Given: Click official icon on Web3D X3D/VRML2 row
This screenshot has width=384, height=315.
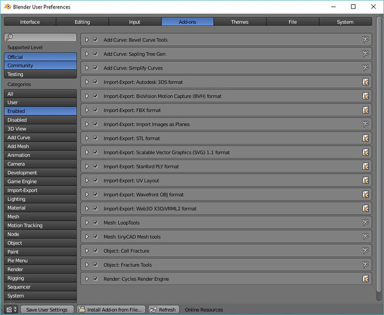Looking at the screenshot, I should click(365, 208).
